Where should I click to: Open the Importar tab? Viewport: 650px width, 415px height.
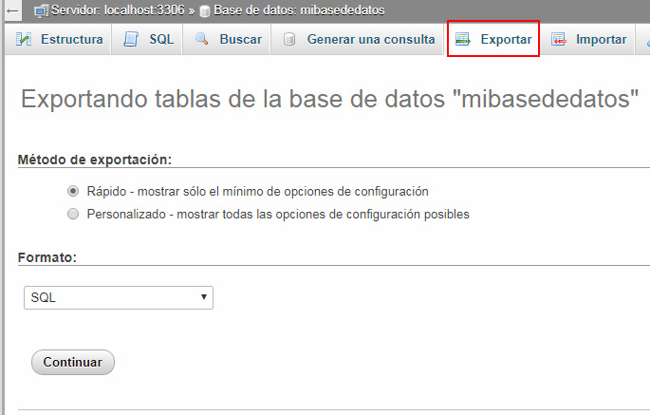(587, 39)
